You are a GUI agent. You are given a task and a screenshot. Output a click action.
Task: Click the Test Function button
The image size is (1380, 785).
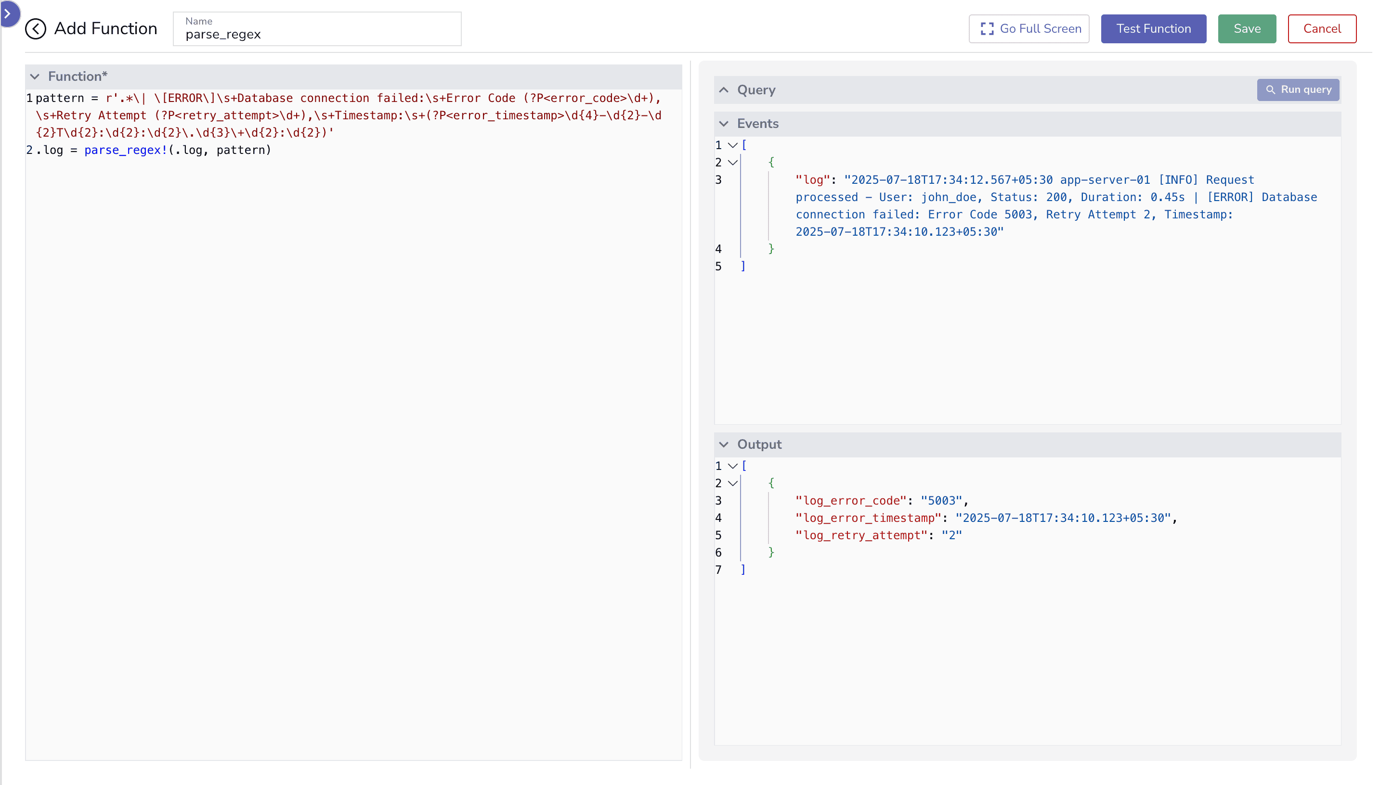point(1153,28)
